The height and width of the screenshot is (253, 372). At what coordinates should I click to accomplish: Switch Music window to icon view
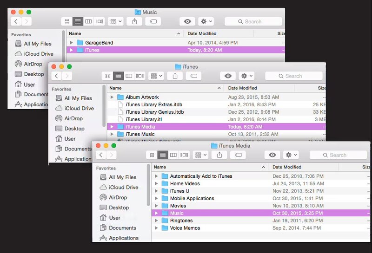click(x=67, y=21)
